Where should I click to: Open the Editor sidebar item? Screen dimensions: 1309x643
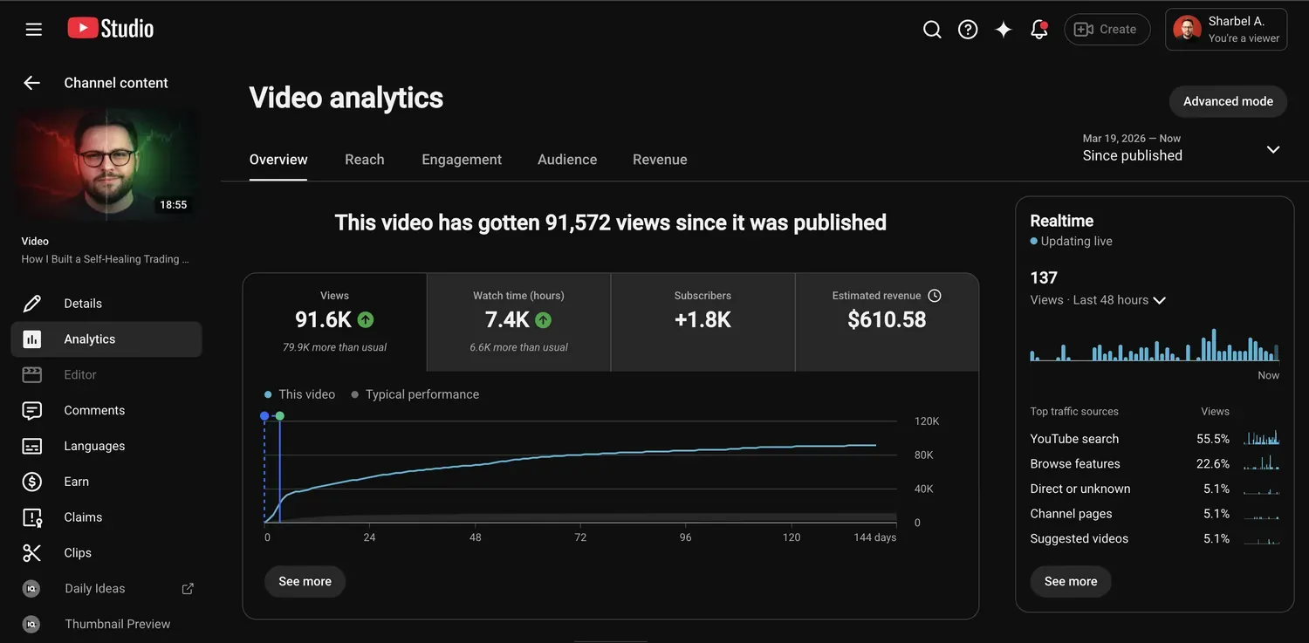click(106, 375)
